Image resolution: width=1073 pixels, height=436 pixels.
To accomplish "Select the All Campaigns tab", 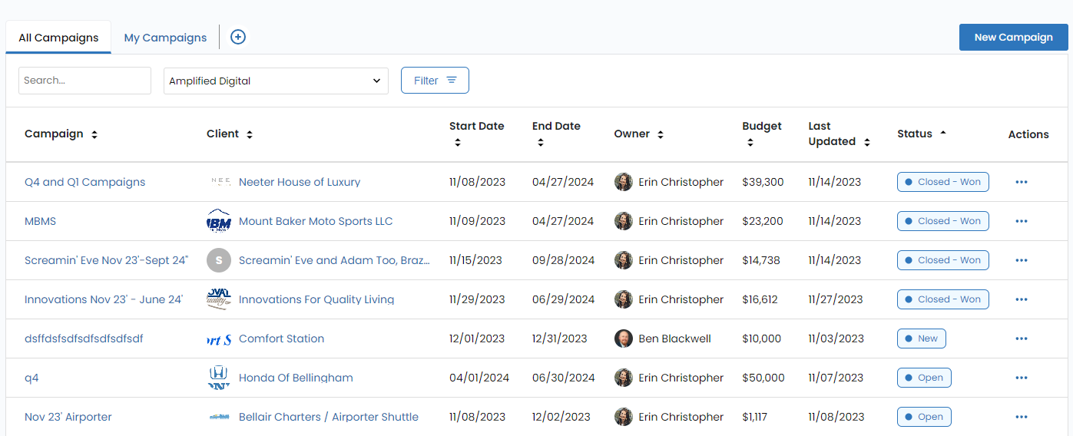I will [58, 38].
